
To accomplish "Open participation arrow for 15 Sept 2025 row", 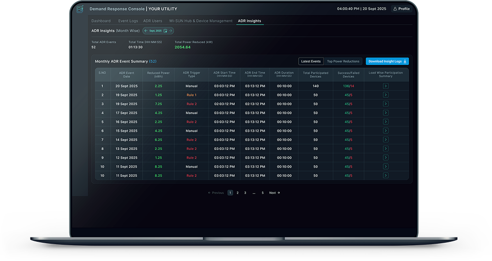I will pyautogui.click(x=386, y=131).
